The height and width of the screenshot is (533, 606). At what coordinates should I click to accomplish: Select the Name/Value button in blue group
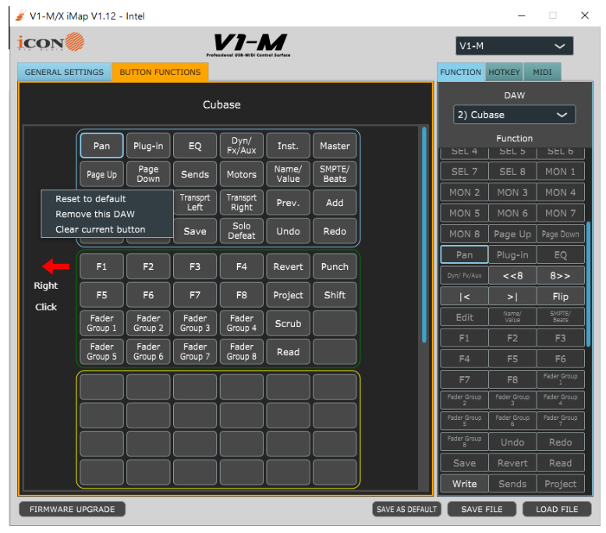288,174
